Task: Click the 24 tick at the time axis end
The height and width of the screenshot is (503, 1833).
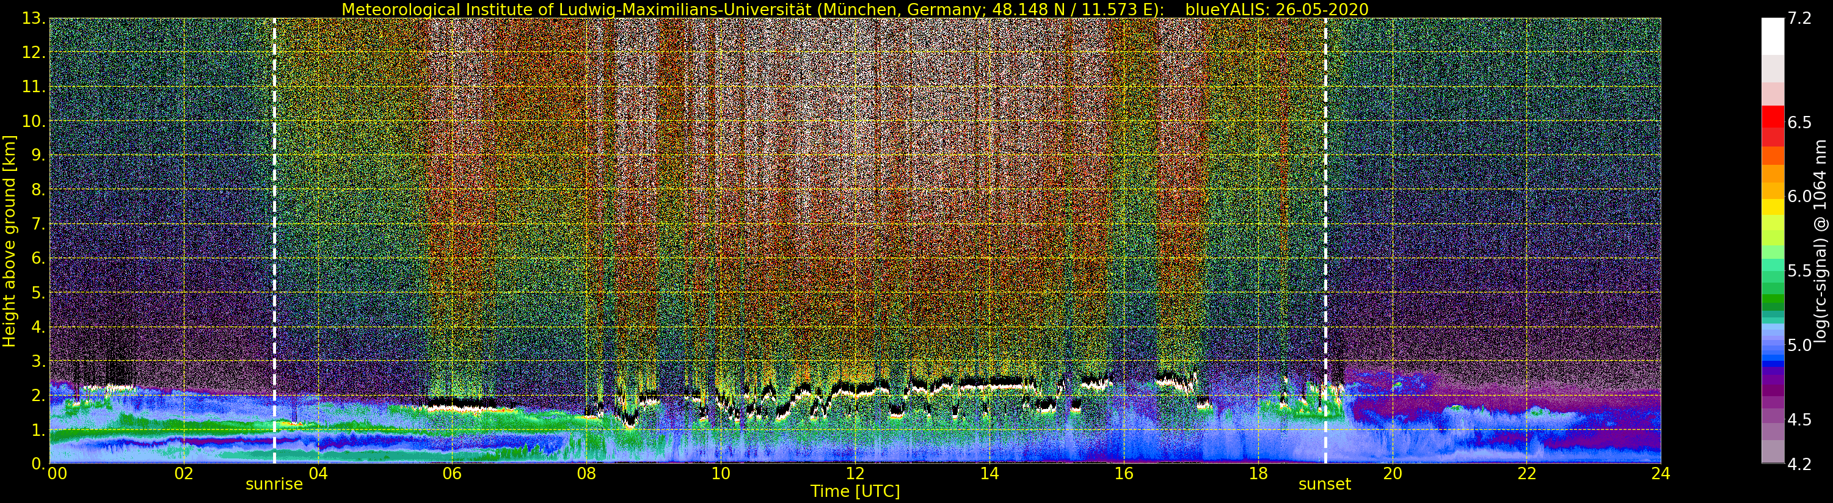Action: coord(1660,474)
